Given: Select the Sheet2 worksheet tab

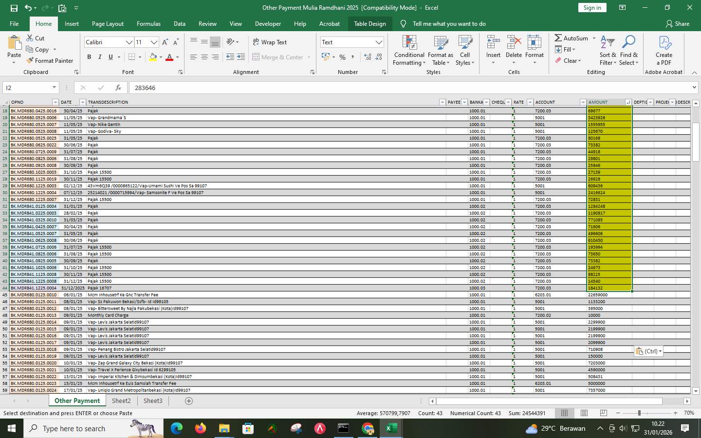Looking at the screenshot, I should coord(121,401).
